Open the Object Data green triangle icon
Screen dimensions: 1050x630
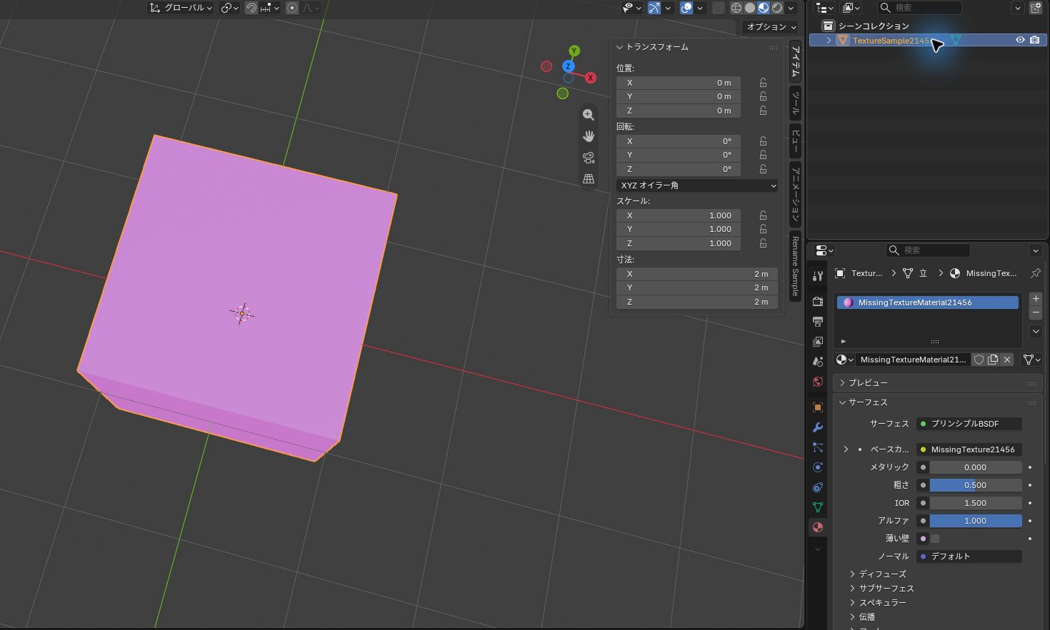(x=818, y=507)
